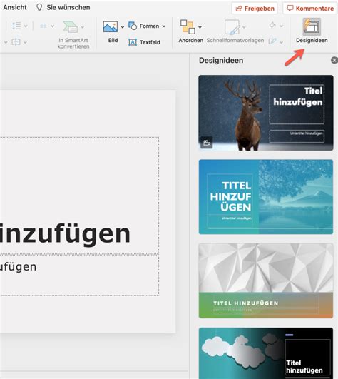Expand the Anordnen dropdown arrow
This screenshot has width=338, height=379.
pyautogui.click(x=200, y=27)
